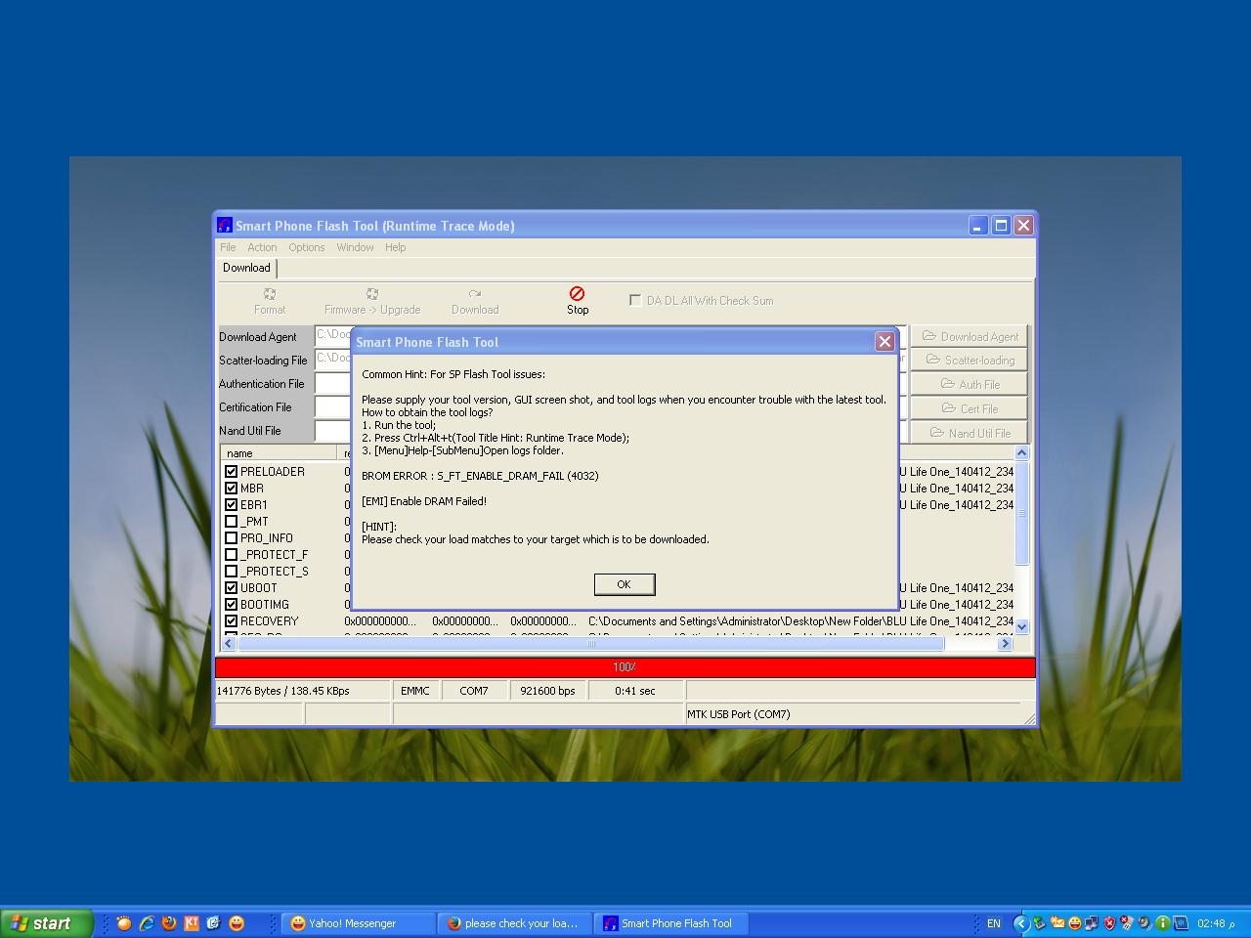Click the partition list scroll-up arrow
This screenshot has height=938, width=1251.
click(x=1021, y=453)
